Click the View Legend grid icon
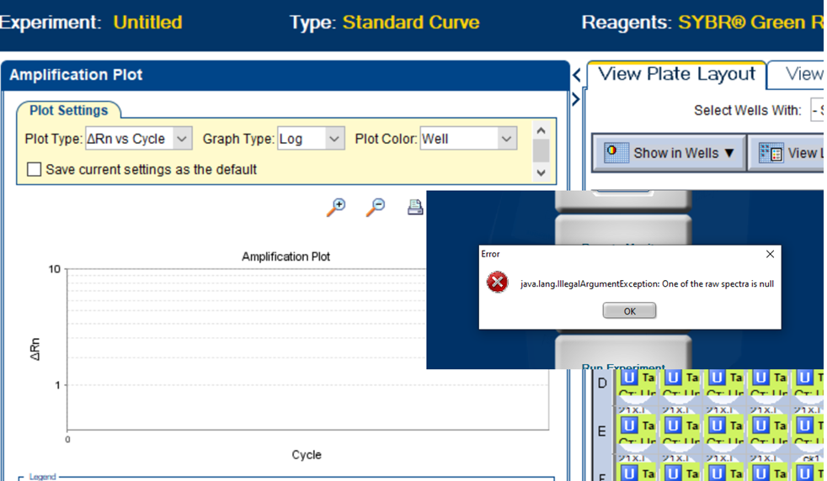Screen dimensions: 827x481 pyautogui.click(x=771, y=153)
